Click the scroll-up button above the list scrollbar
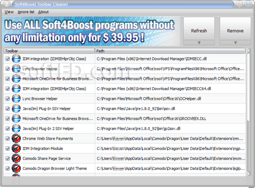This screenshot has height=188, width=255. (x=248, y=50)
